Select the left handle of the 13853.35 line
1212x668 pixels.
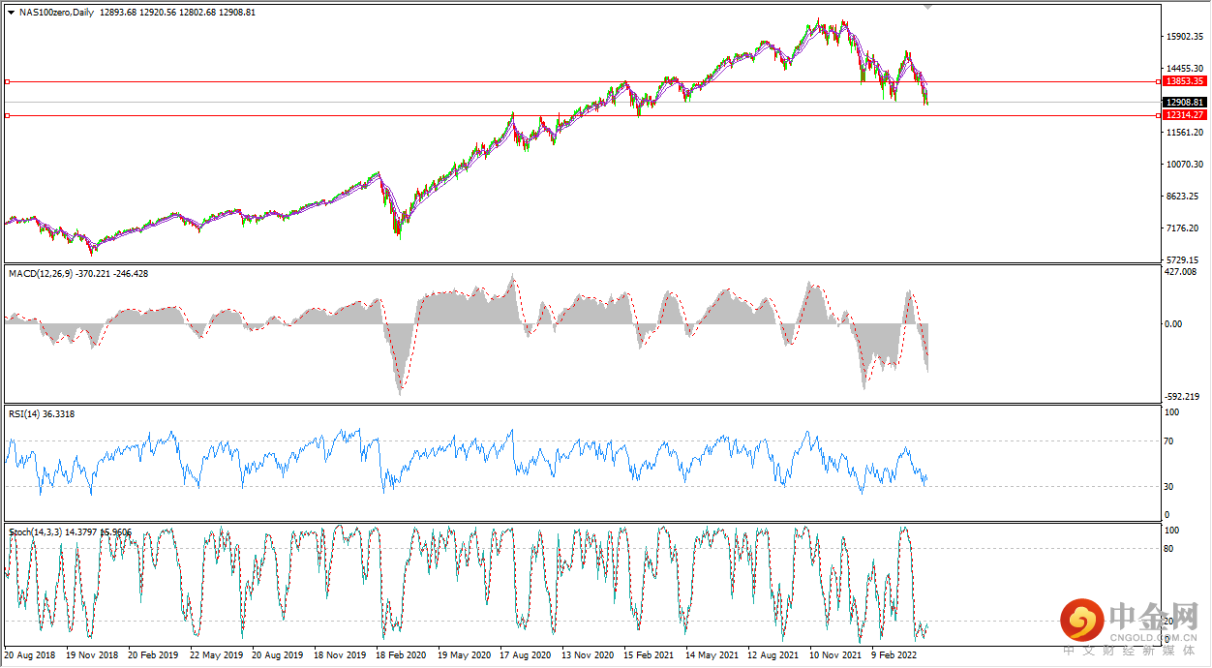7,81
